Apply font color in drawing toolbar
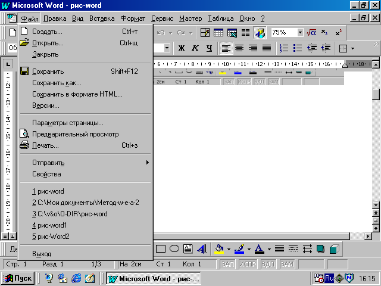Screen dimensions: 381x286 [x=260, y=249]
